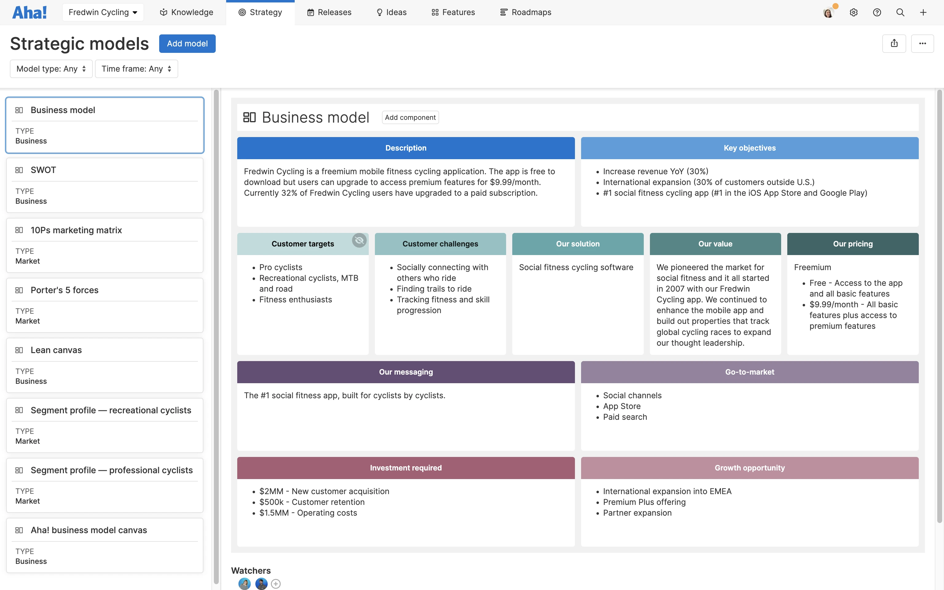The image size is (944, 590).
Task: Open the Model type filter dropdown
Action: coord(51,69)
